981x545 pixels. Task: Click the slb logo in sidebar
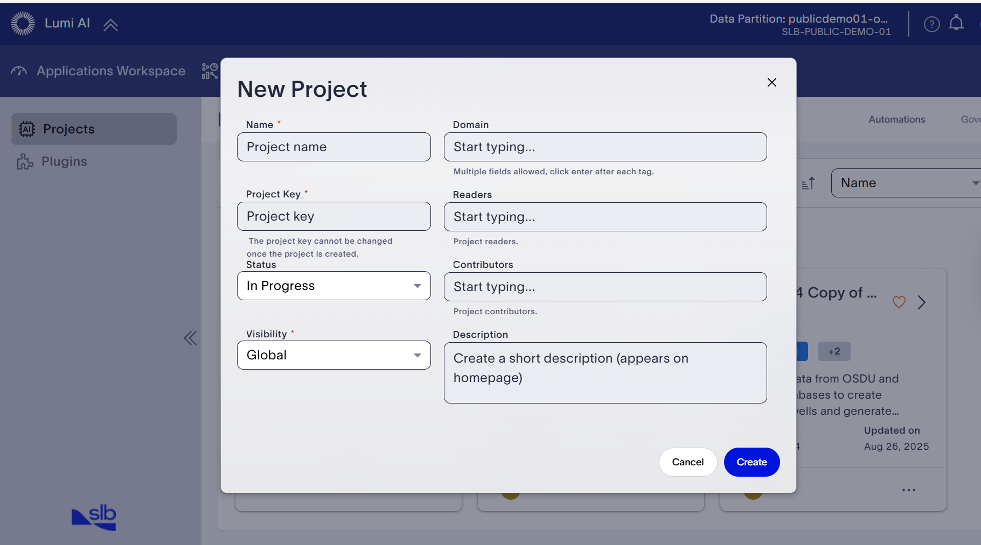coord(94,517)
